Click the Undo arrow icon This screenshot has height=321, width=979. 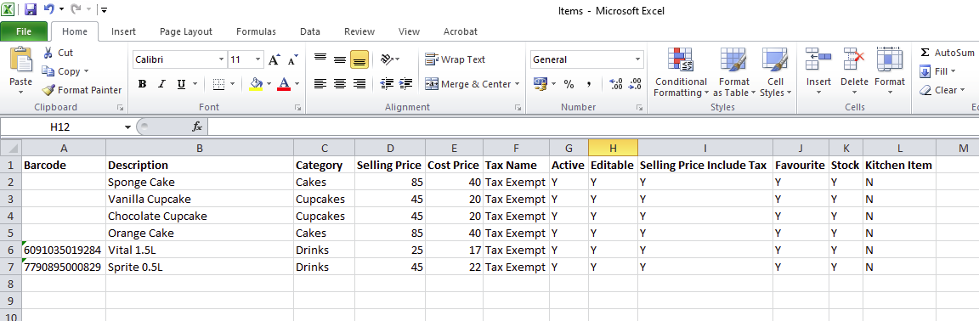click(x=49, y=9)
